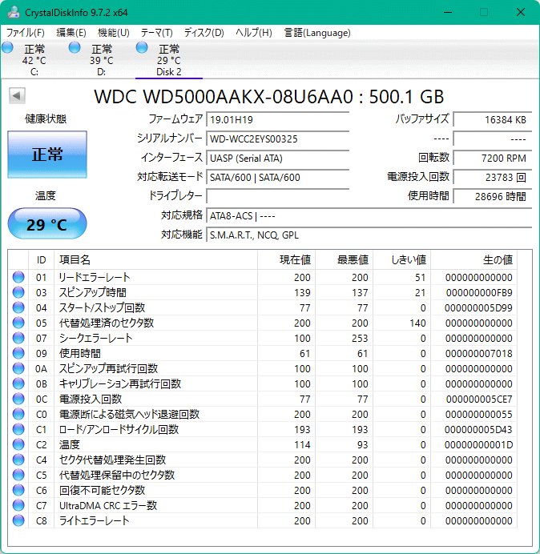The height and width of the screenshot is (554, 540).
Task: Click status orb of row 0C 電源投入回数
Action: pos(18,399)
